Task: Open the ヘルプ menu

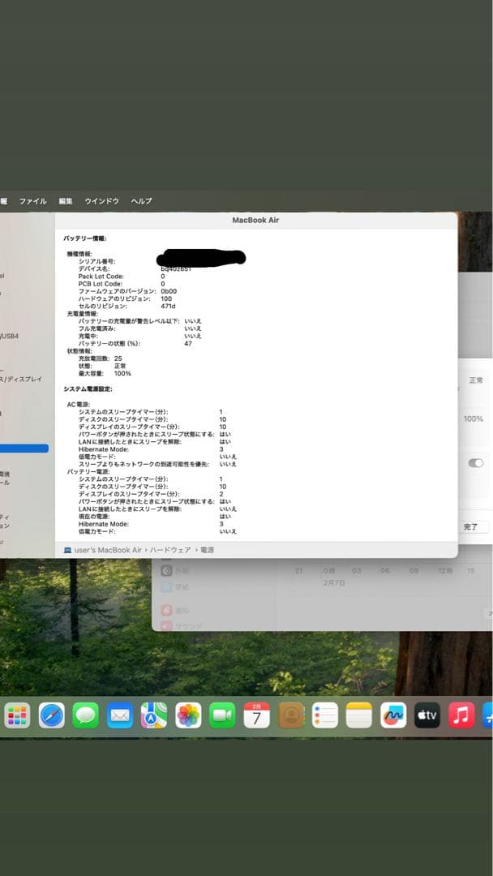Action: pos(141,201)
